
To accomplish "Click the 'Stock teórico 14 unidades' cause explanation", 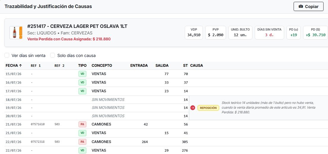I will 268,107.
